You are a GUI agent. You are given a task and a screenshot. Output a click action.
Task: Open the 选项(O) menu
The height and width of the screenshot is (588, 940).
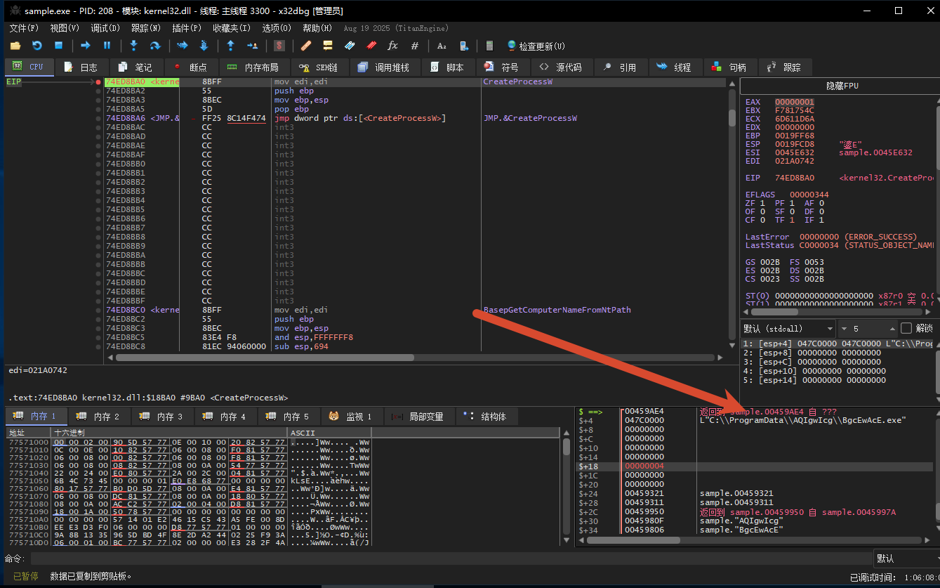click(277, 28)
